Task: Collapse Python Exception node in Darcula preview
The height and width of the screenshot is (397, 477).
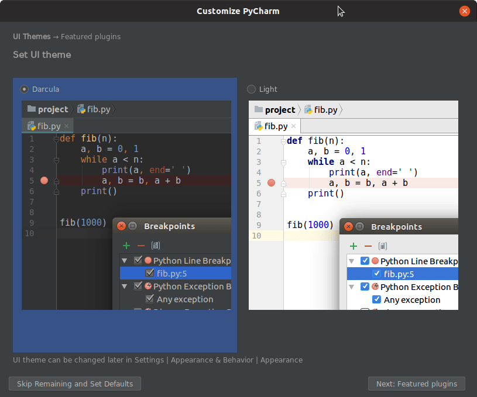Action: [x=125, y=286]
